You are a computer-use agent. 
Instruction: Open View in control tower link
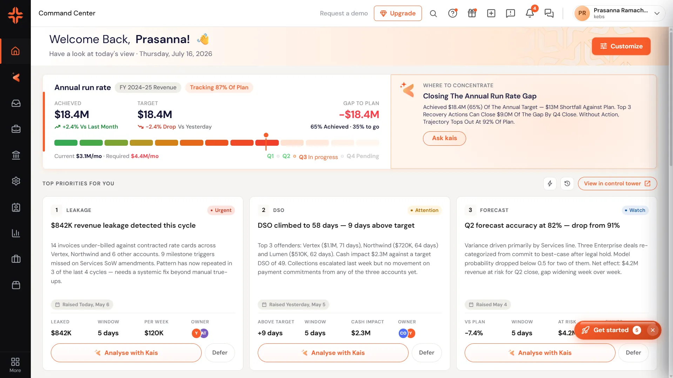[x=617, y=184]
